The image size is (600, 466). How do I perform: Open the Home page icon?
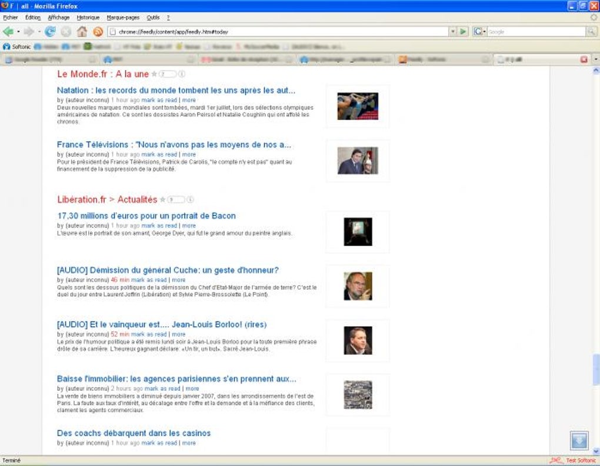click(82, 31)
